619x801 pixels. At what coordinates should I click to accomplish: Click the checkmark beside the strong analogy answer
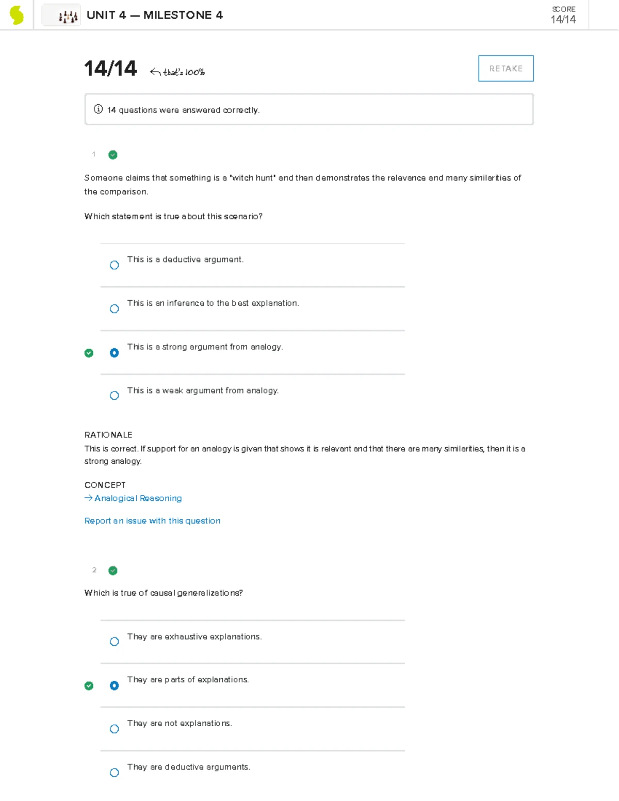(x=89, y=353)
